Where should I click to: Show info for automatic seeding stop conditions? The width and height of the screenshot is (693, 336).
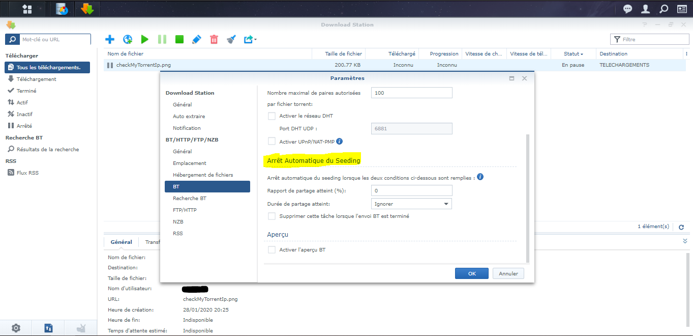480,177
